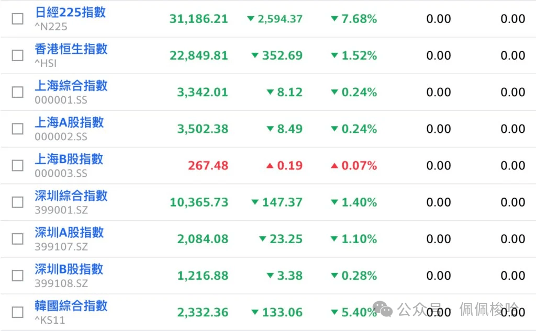Open the 上海A股指數 link
The width and height of the screenshot is (536, 331).
70,122
